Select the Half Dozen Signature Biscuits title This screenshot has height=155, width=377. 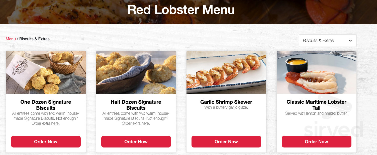136,105
